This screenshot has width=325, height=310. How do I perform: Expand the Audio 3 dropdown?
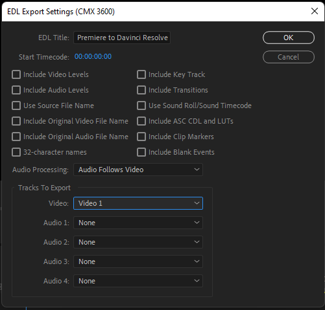click(x=138, y=261)
